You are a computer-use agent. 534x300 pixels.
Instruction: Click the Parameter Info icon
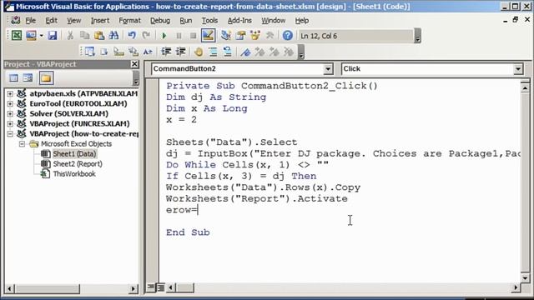[133, 52]
